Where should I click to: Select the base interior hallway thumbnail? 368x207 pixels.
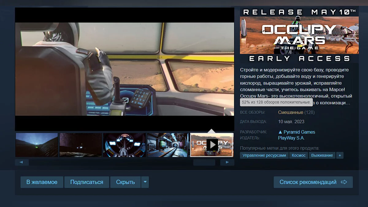168,145
